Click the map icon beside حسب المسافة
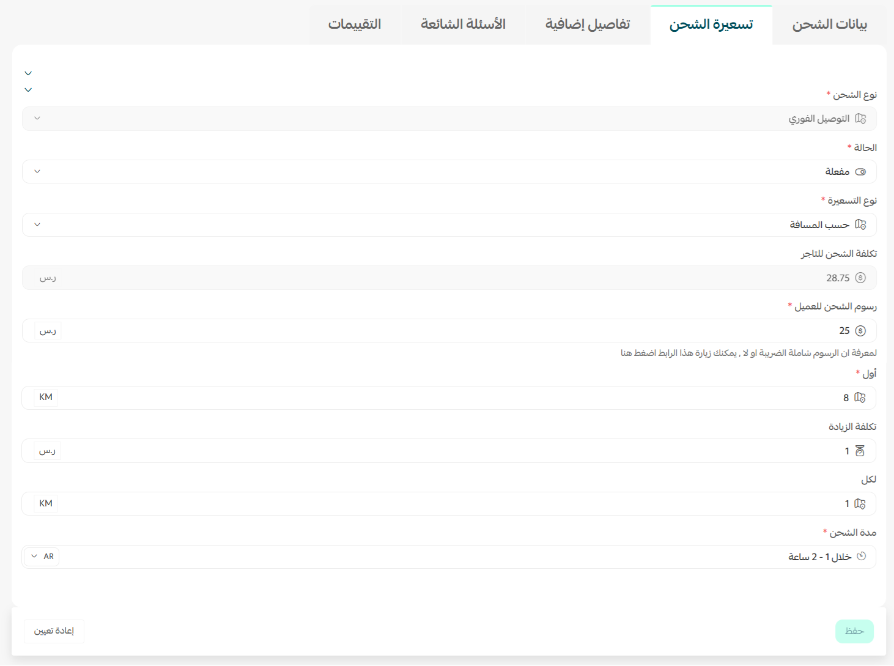894x666 pixels. point(860,224)
